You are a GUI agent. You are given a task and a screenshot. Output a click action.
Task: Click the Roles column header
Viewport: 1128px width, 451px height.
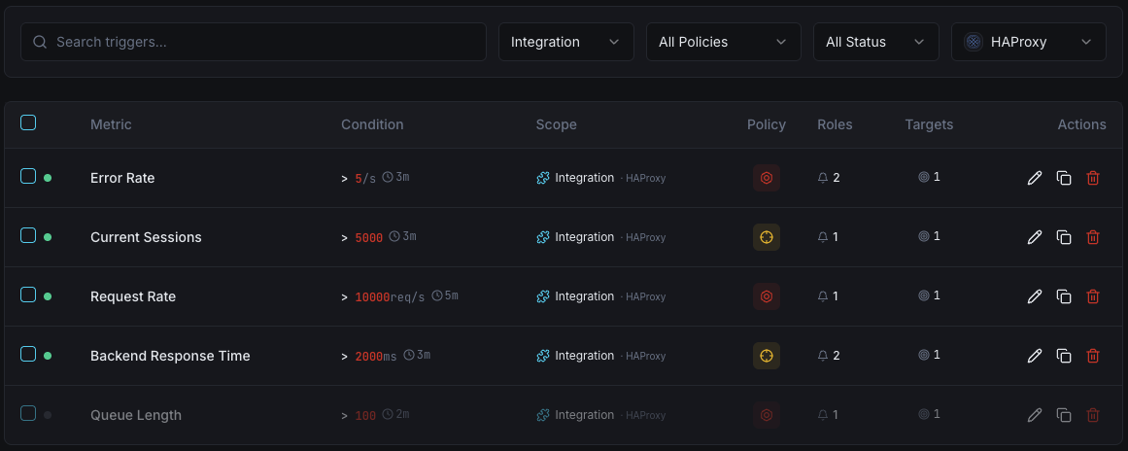[835, 124]
